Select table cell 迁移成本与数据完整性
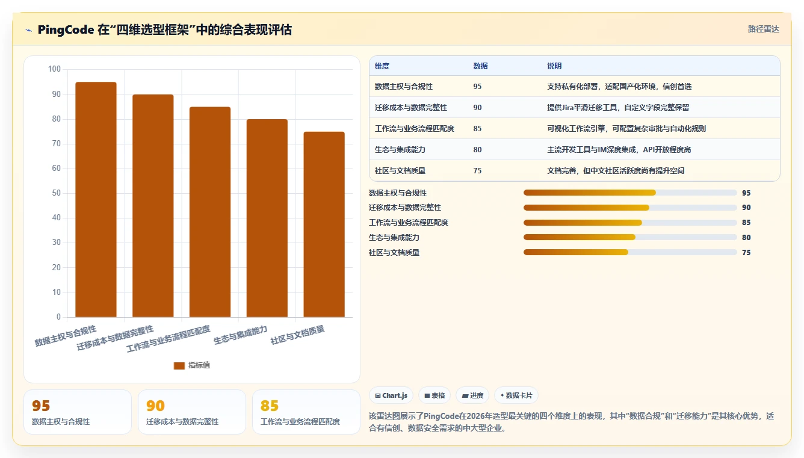 point(410,108)
